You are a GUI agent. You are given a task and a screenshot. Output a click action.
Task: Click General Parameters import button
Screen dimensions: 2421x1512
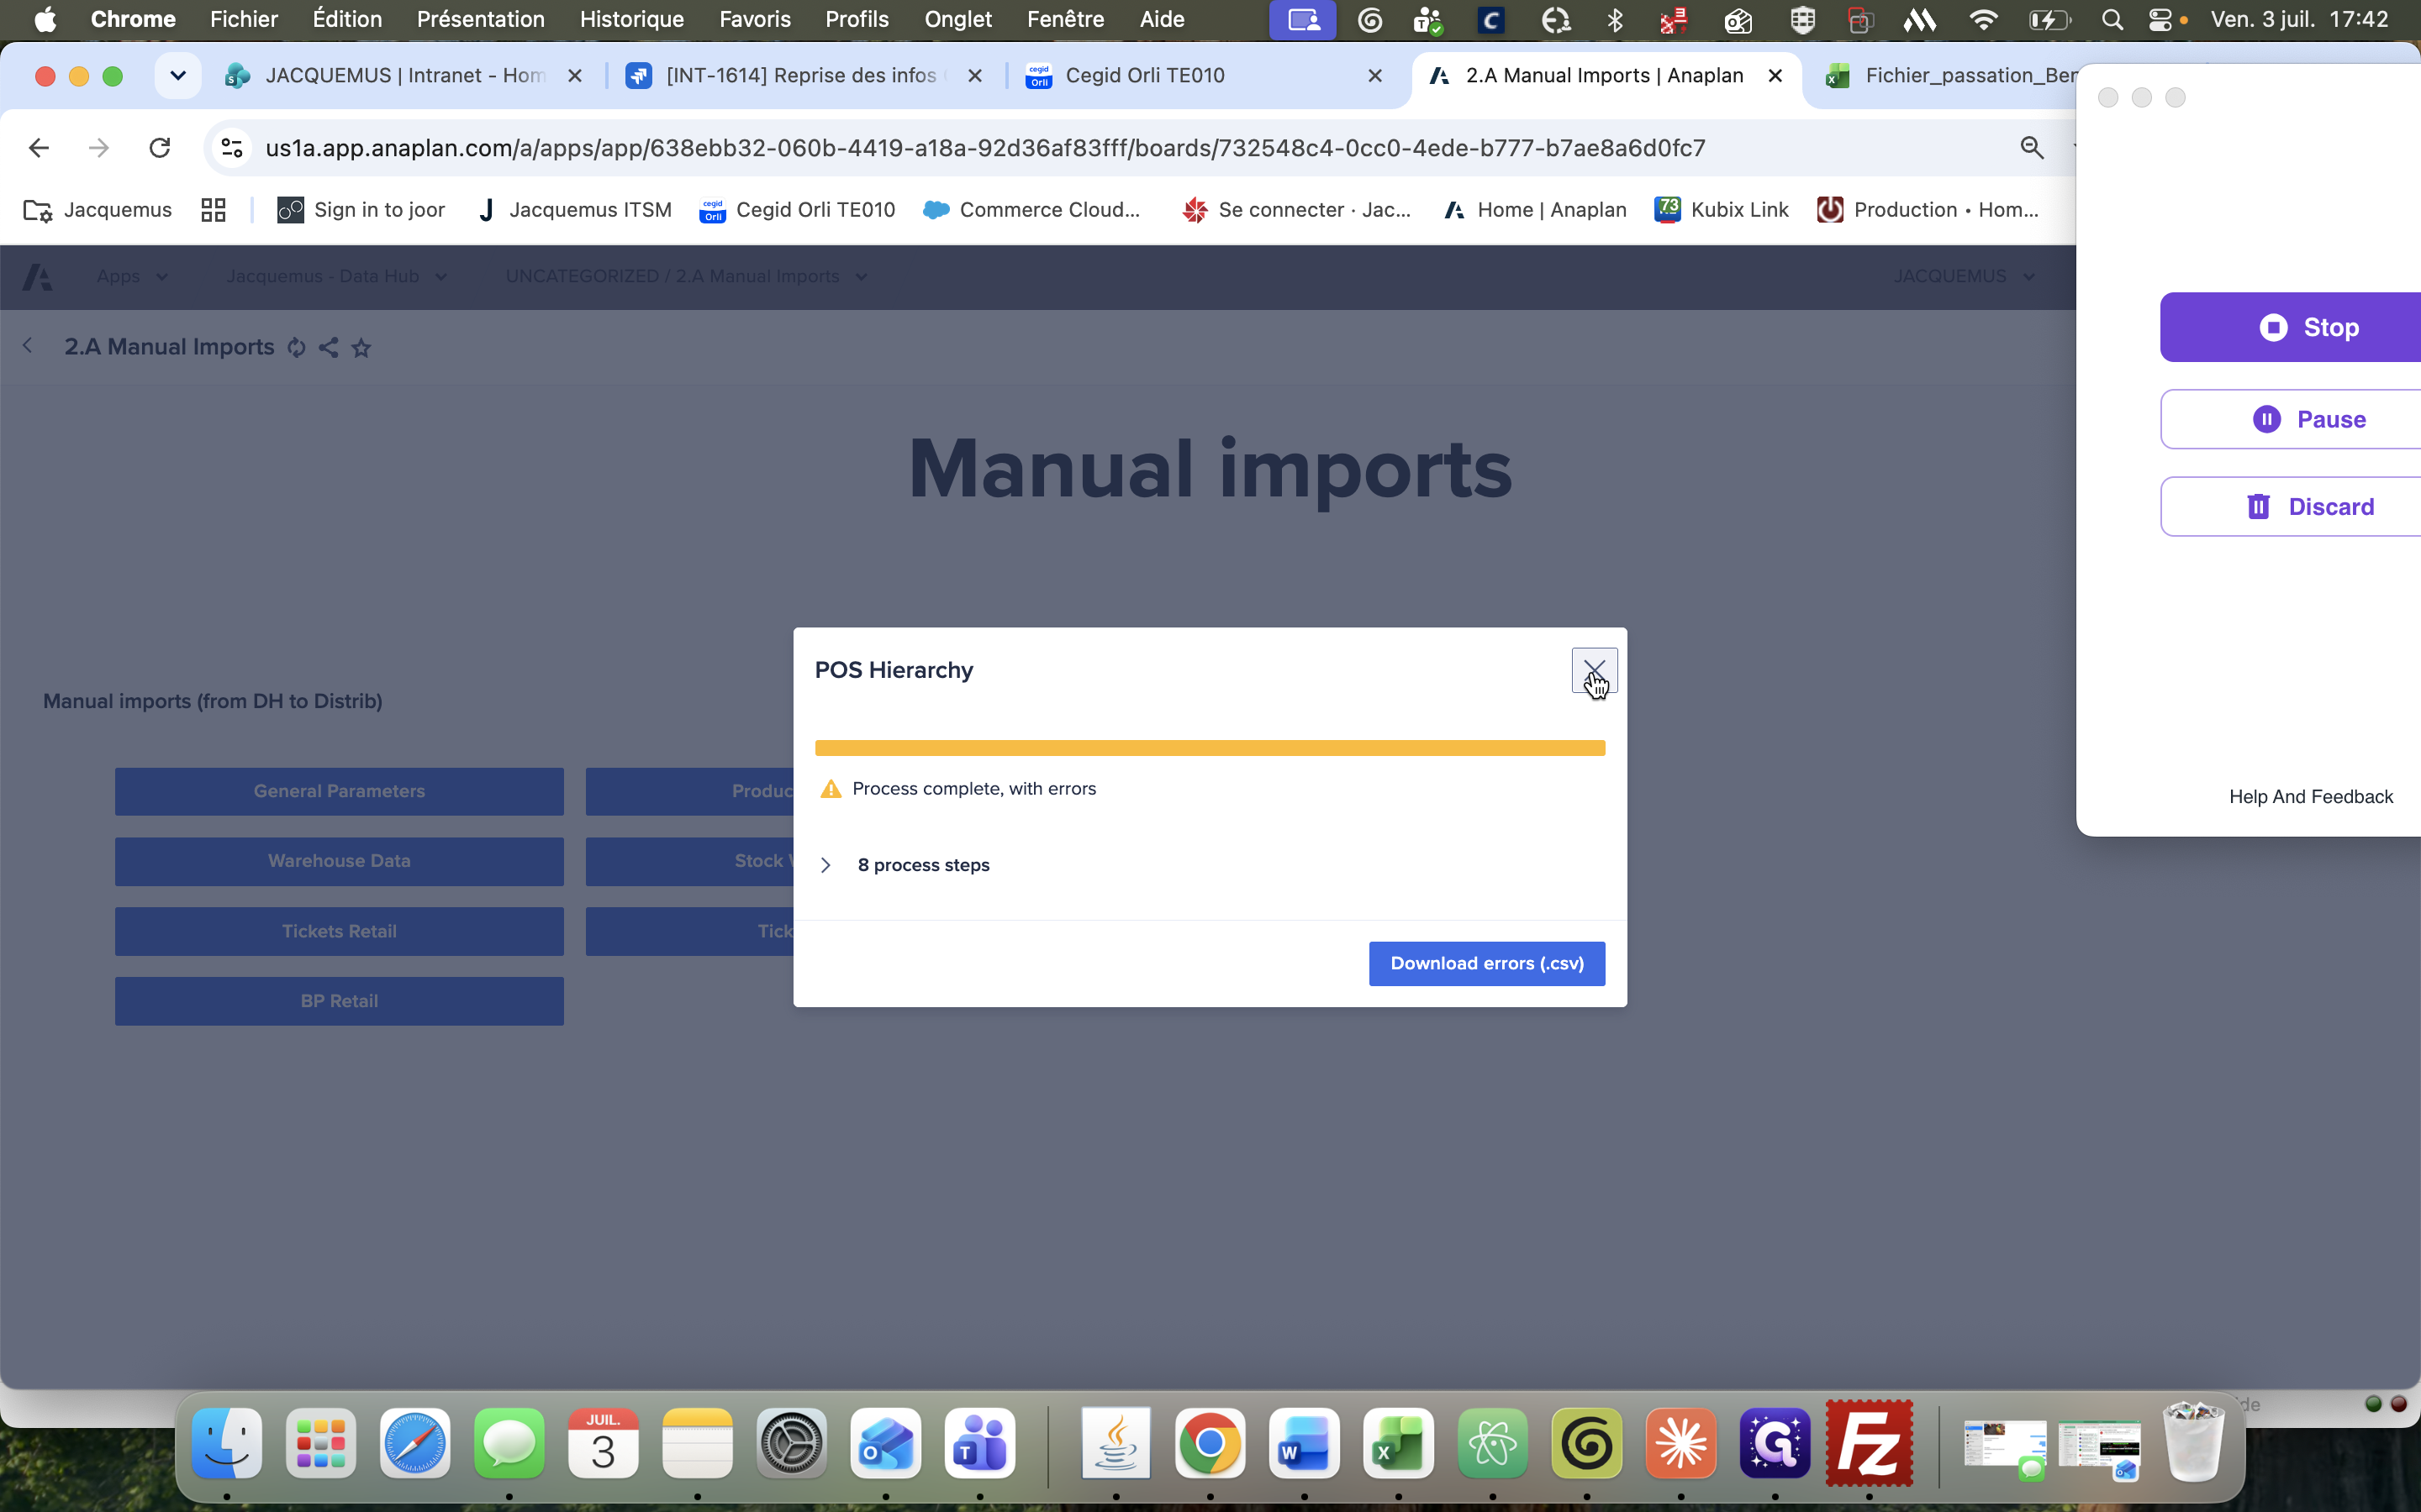pos(339,791)
